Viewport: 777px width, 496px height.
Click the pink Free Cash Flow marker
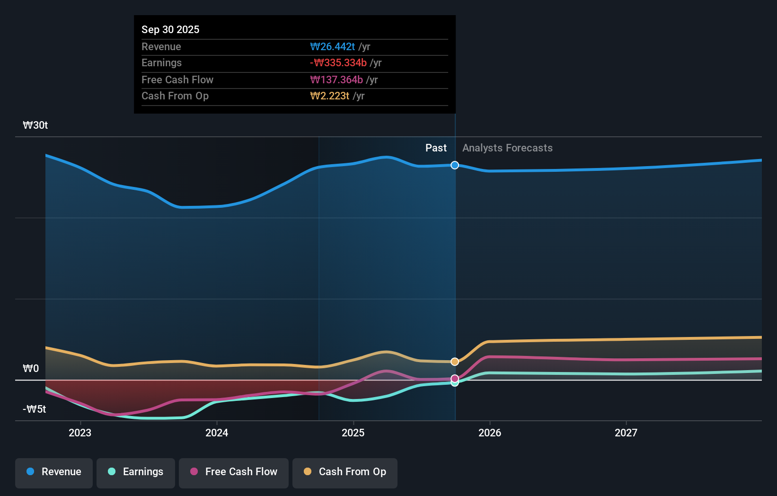pos(454,378)
